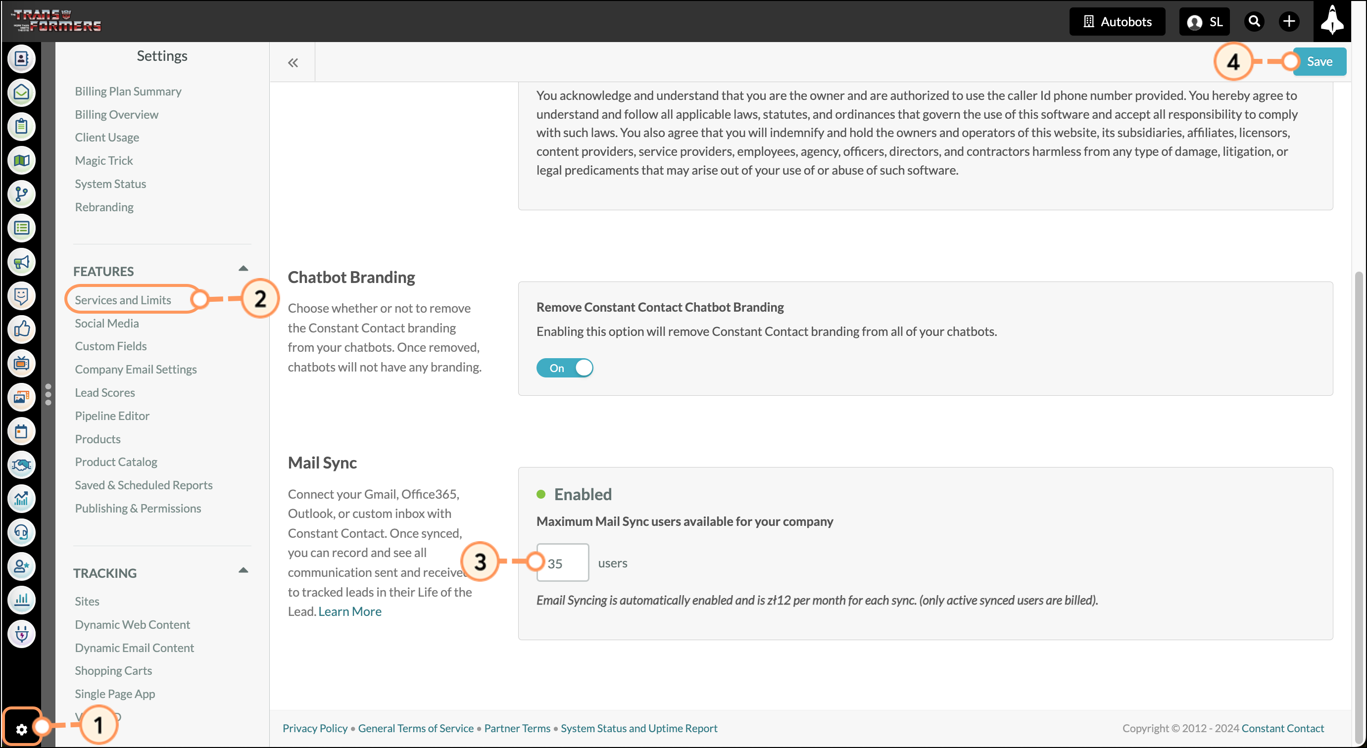Open Pipeline Editor
Image resolution: width=1367 pixels, height=748 pixels.
click(x=112, y=416)
